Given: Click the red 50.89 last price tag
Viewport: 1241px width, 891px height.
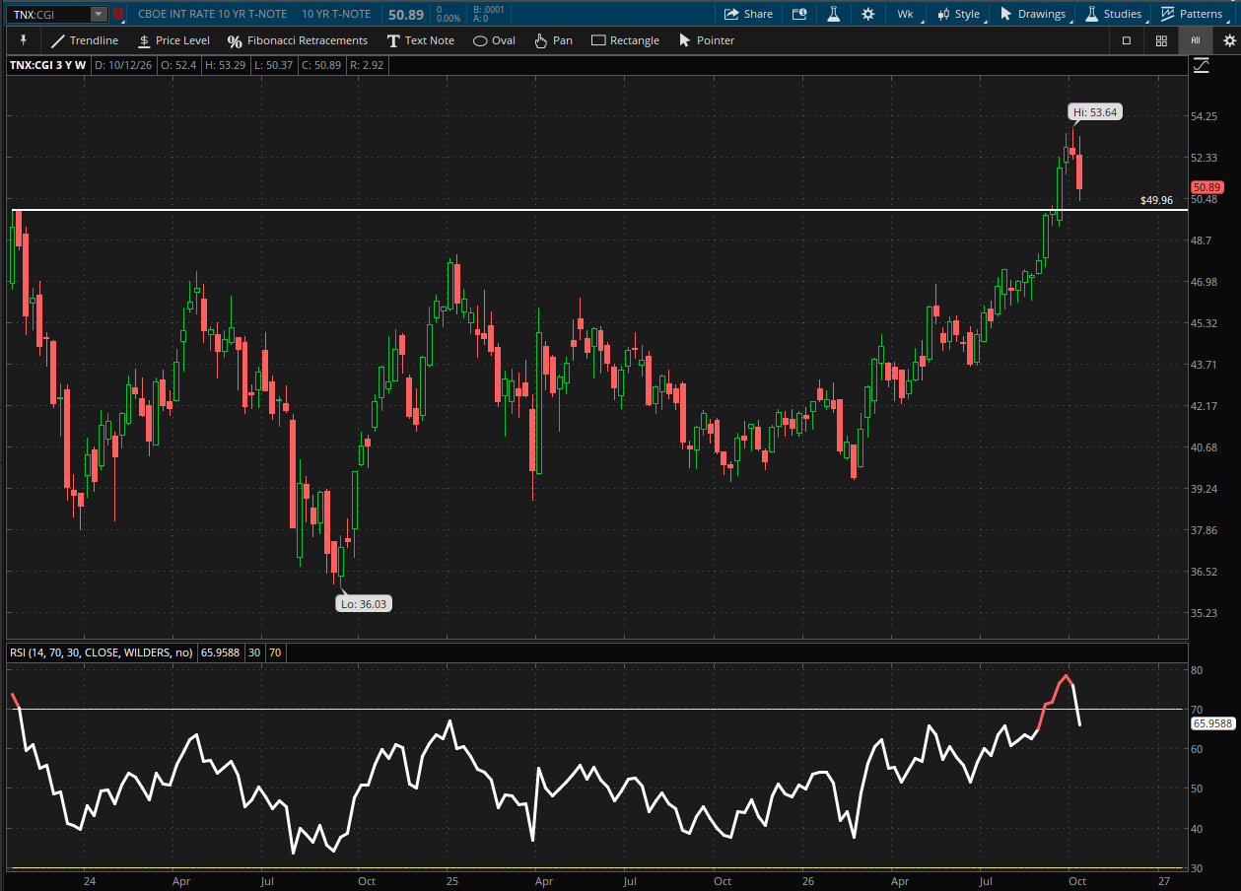Looking at the screenshot, I should [1207, 187].
